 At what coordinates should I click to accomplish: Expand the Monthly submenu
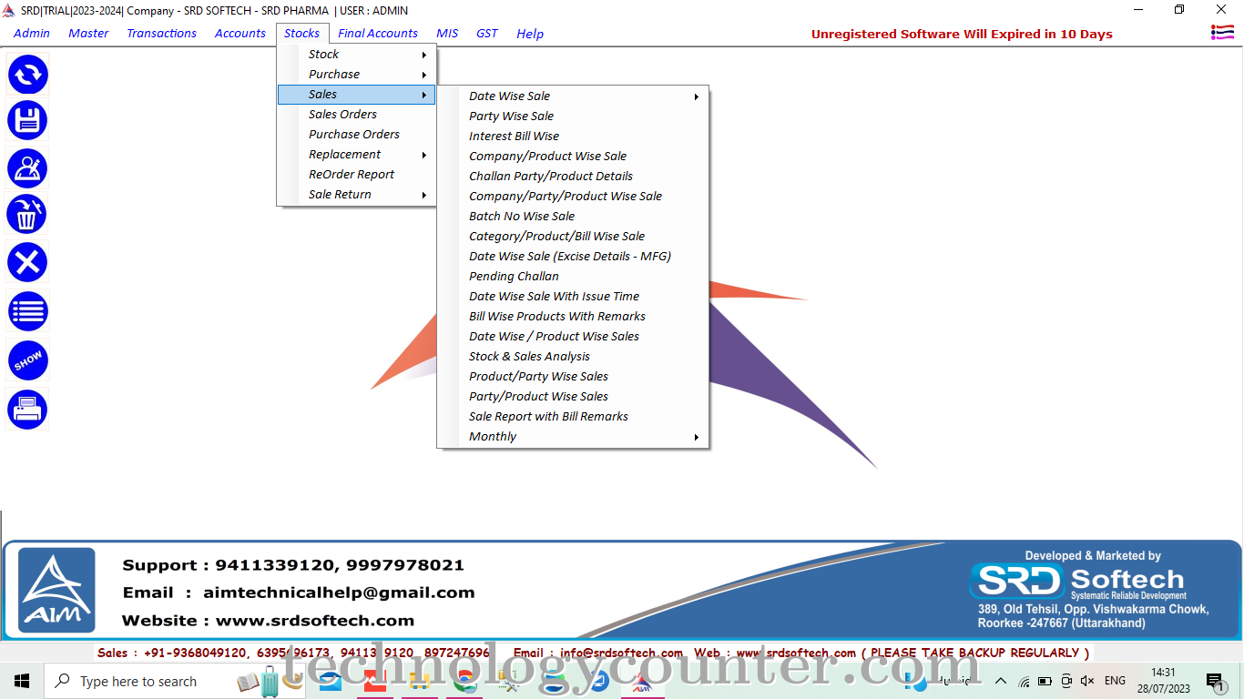tap(573, 437)
